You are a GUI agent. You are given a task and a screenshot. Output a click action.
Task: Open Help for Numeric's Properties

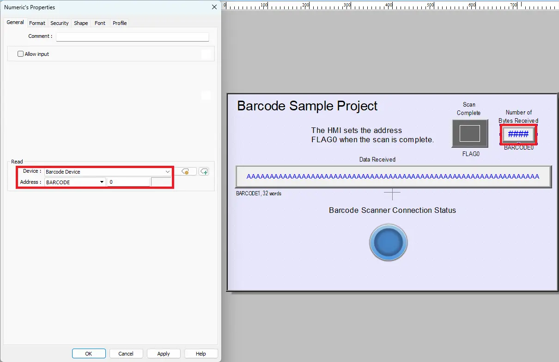point(201,353)
